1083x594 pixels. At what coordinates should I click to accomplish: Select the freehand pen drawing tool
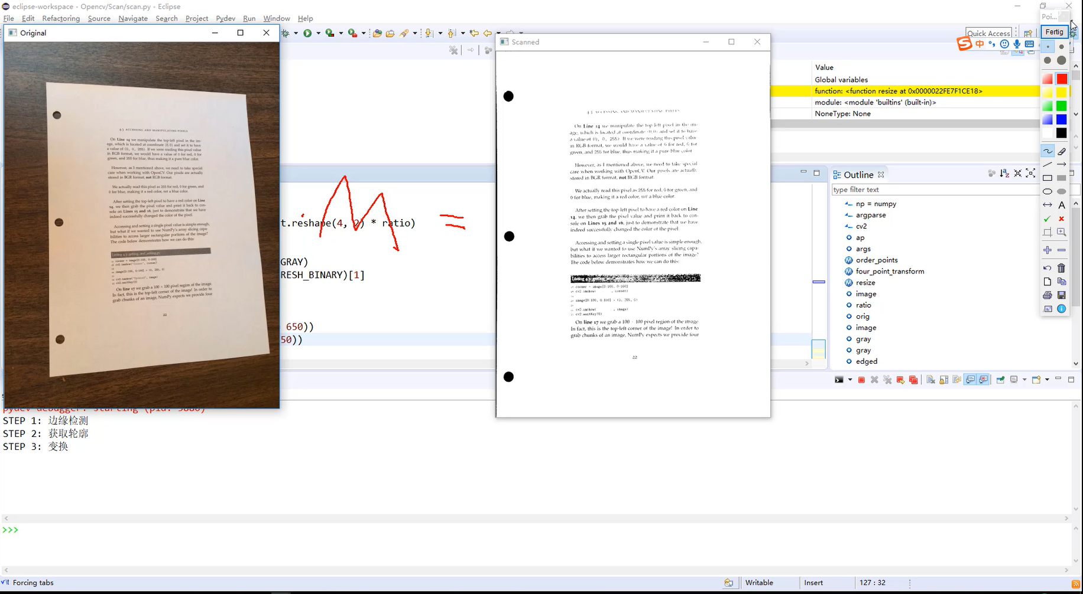coord(1048,151)
